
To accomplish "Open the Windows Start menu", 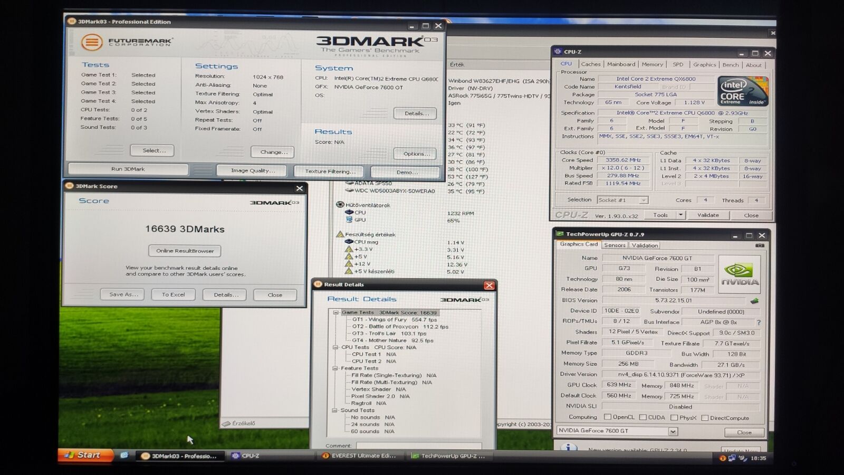I will click(86, 455).
